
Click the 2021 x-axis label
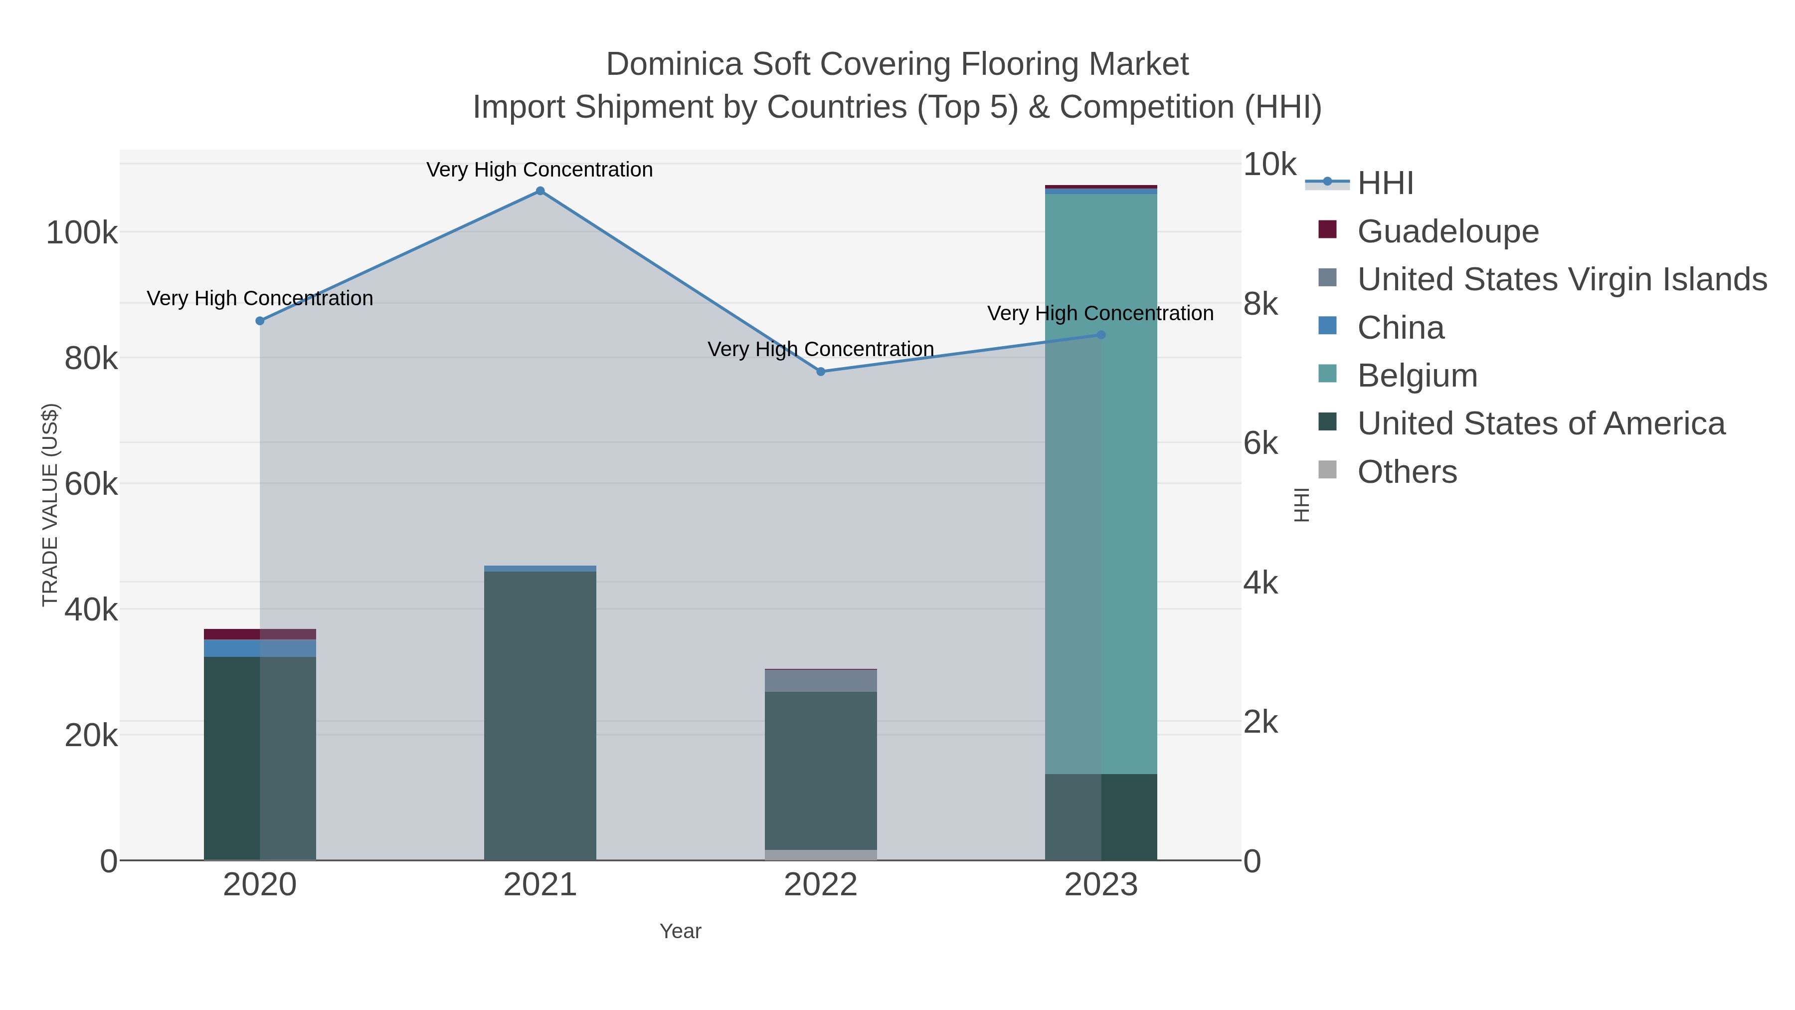540,885
